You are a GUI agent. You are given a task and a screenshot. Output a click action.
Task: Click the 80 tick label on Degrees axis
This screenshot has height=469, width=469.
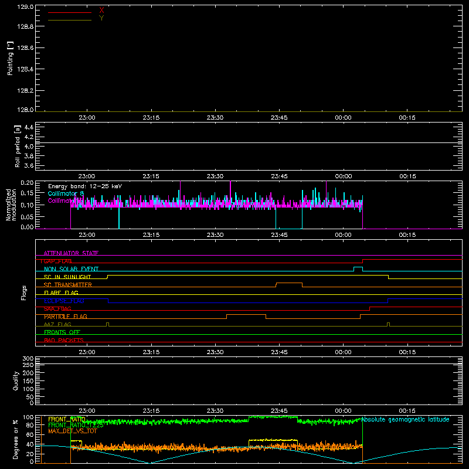pyautogui.click(x=30, y=425)
